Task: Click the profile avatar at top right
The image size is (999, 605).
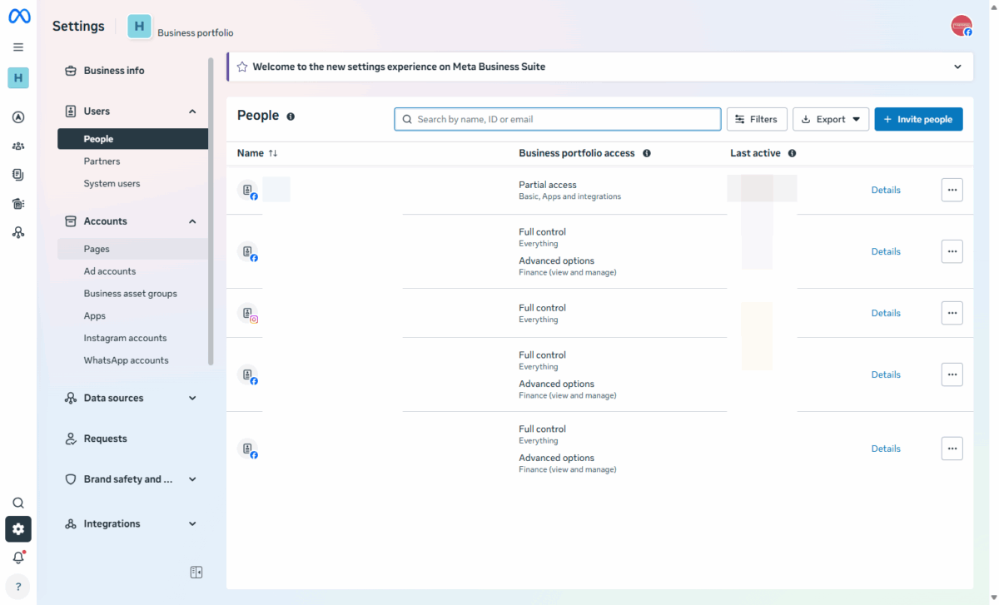Action: 962,26
